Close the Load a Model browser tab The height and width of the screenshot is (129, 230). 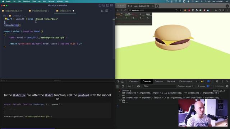(x=153, y=6)
